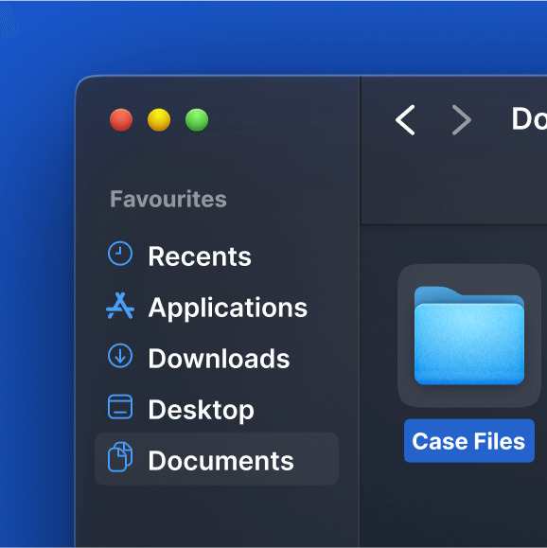Screen dimensions: 547x548
Task: Maximize window with the green button
Action: 197,120
